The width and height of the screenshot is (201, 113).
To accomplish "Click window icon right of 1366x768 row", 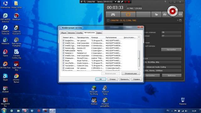I will 180,20.
